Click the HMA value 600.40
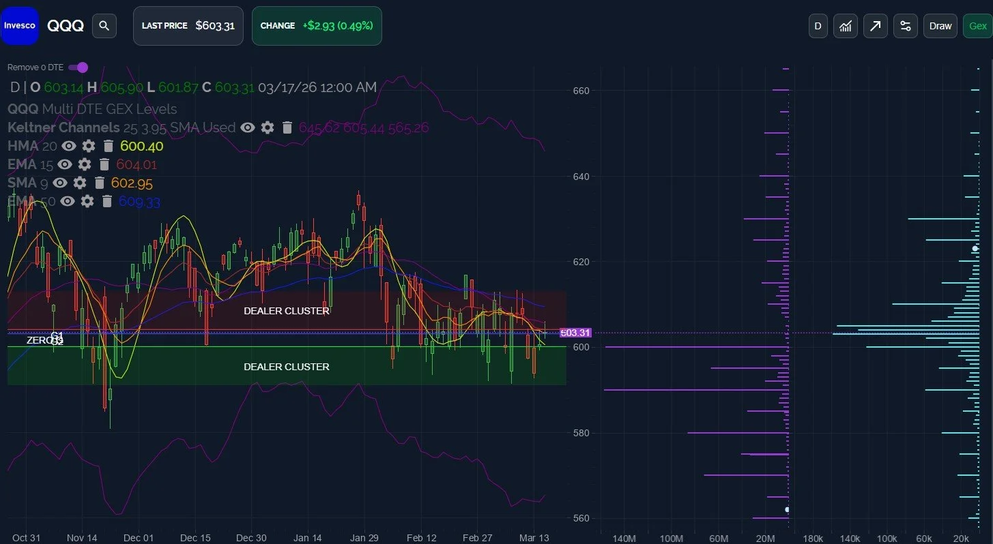The image size is (993, 544). coord(141,146)
